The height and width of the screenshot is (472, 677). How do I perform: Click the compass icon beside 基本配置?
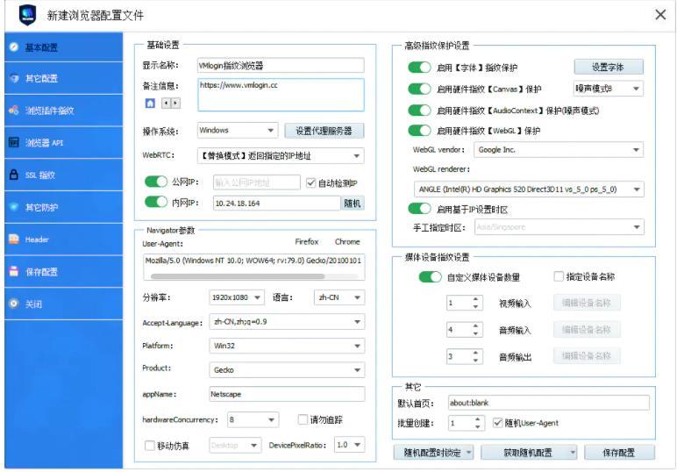point(14,46)
